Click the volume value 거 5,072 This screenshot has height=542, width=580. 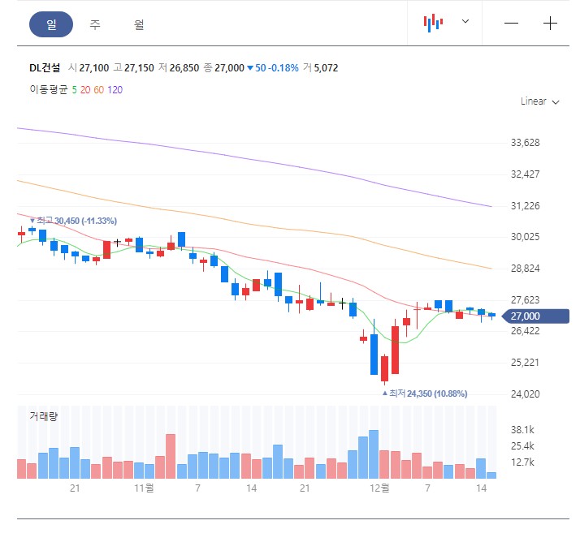click(320, 68)
